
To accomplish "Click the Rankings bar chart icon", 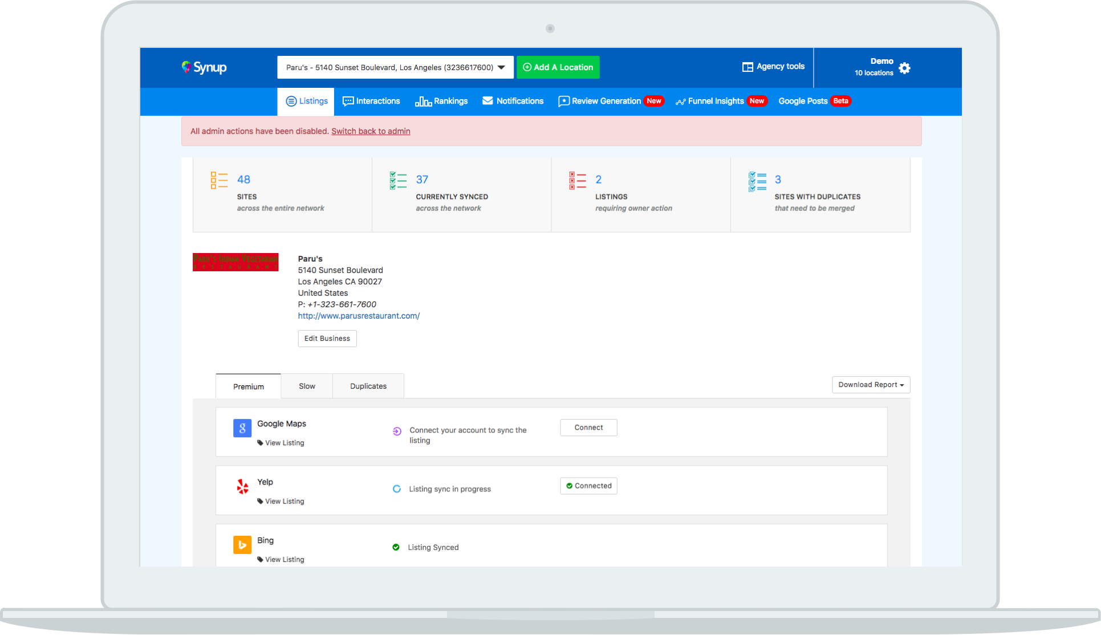I will point(423,101).
